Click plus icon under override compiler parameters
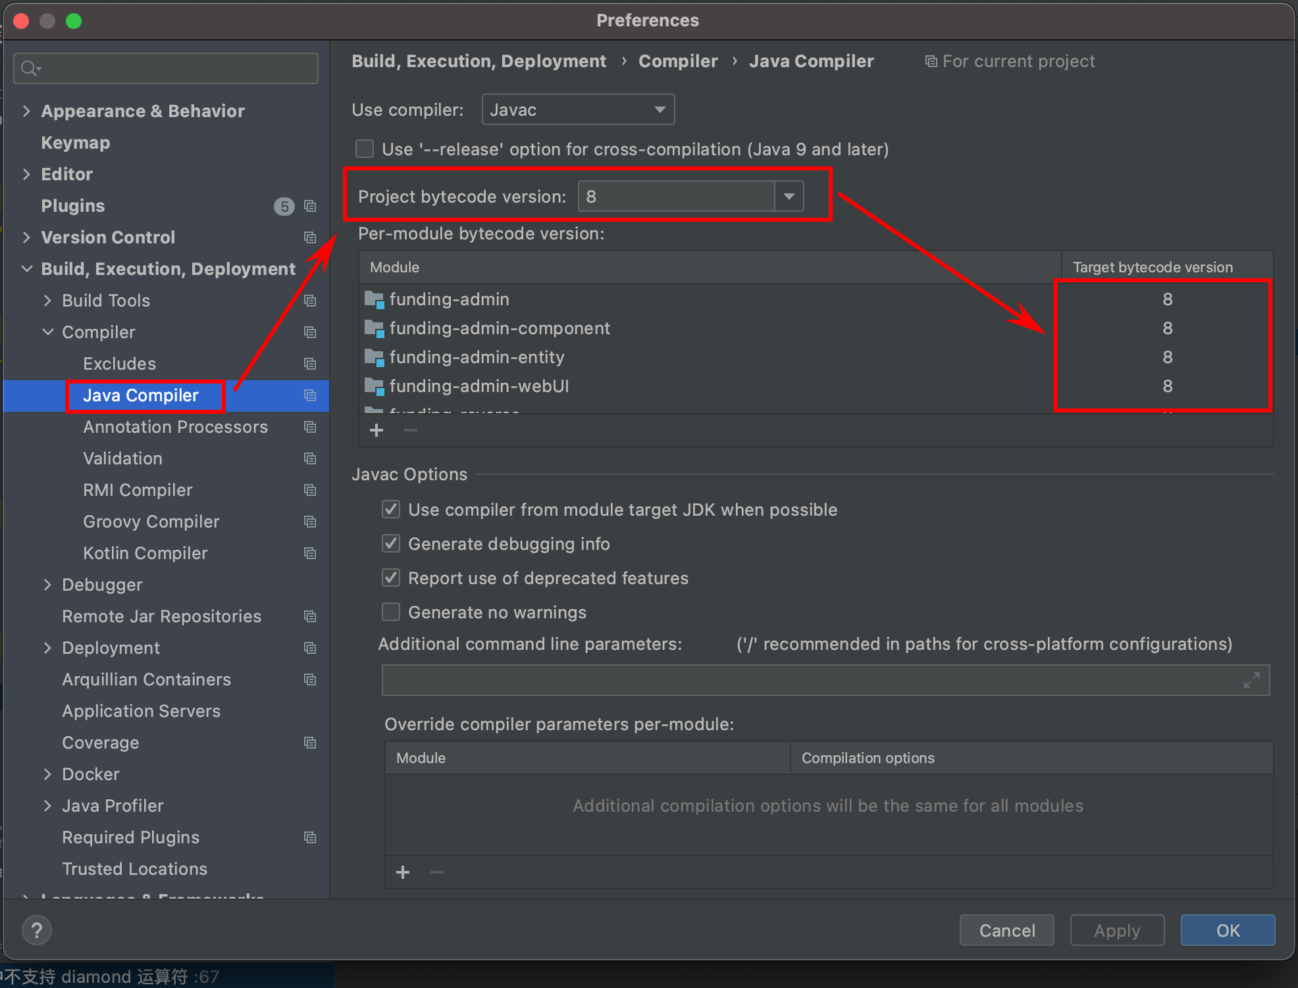This screenshot has width=1298, height=988. click(x=403, y=872)
